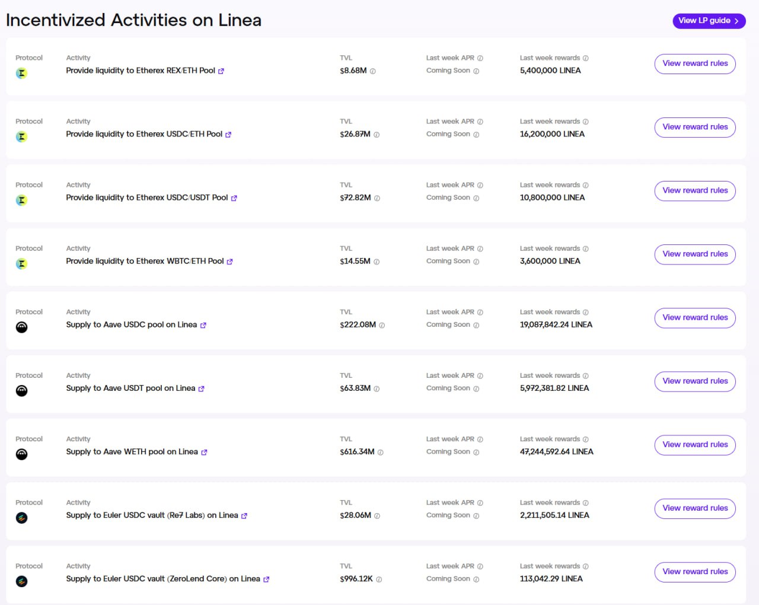Screen dimensions: 759x605
Task: Open external link icon for Etherex REX/ETH Pool
Action: [221, 71]
